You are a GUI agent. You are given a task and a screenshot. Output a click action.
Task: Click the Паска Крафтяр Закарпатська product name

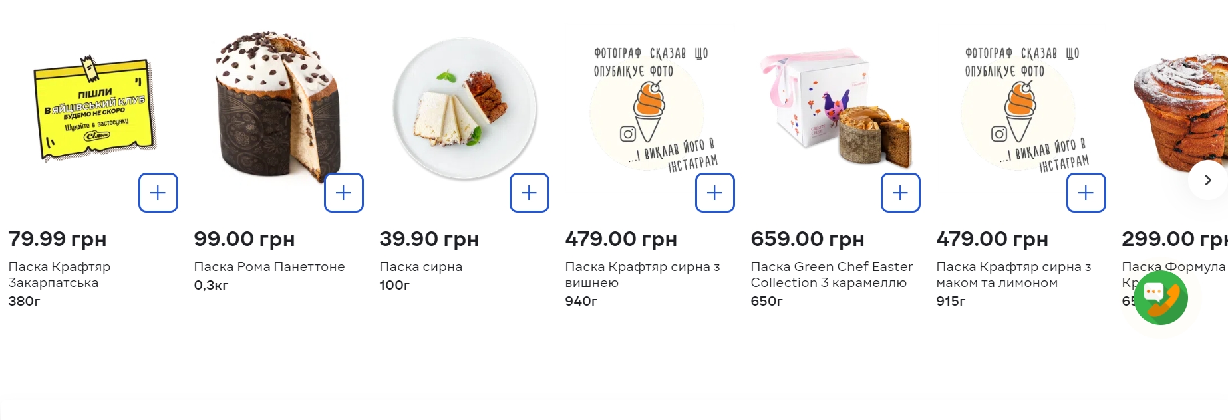click(x=59, y=274)
